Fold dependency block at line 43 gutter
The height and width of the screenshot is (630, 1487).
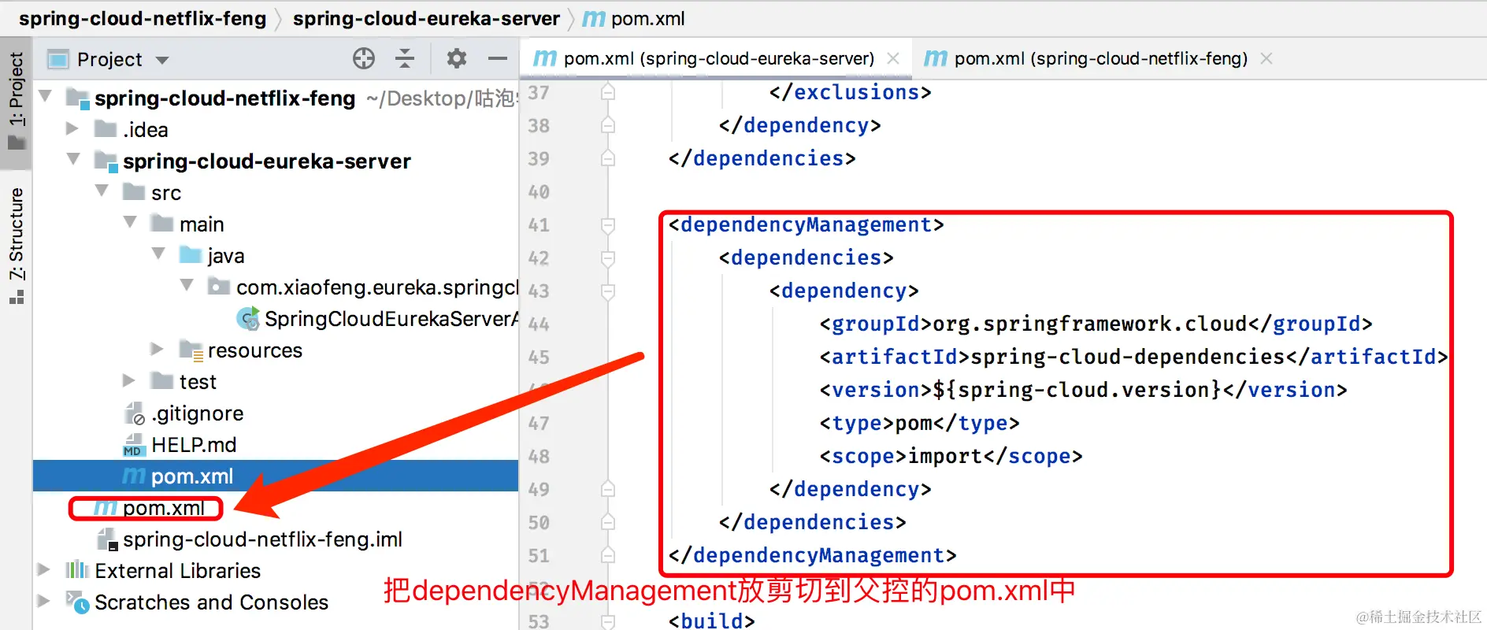pyautogui.click(x=607, y=291)
